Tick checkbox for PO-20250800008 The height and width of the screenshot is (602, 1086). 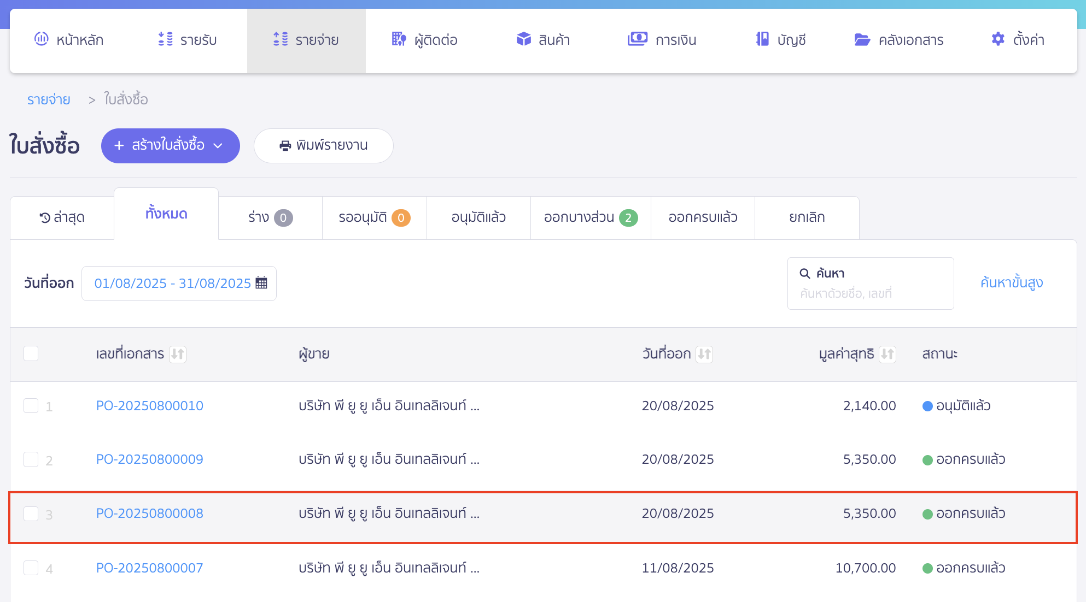coord(31,514)
